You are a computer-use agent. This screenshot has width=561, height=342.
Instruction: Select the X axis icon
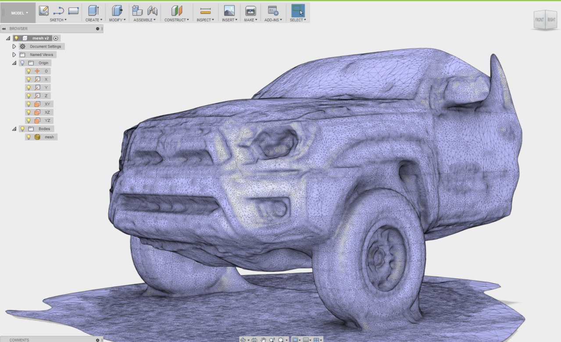pyautogui.click(x=37, y=79)
